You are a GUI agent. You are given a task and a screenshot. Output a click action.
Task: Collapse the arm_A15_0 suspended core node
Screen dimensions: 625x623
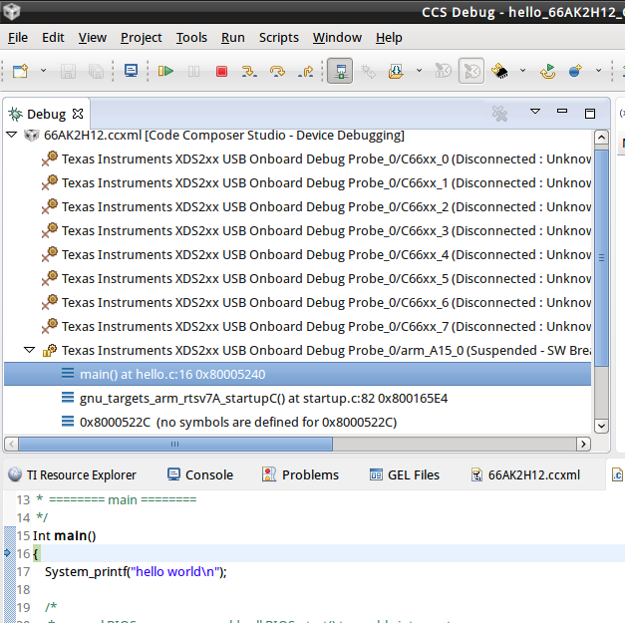click(x=29, y=350)
